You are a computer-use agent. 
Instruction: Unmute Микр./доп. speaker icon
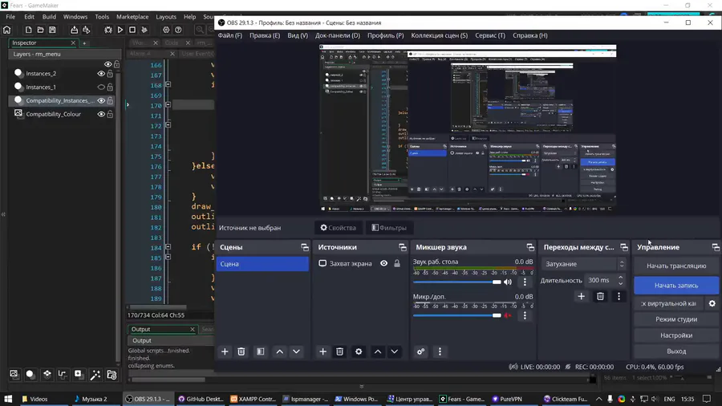pyautogui.click(x=508, y=315)
